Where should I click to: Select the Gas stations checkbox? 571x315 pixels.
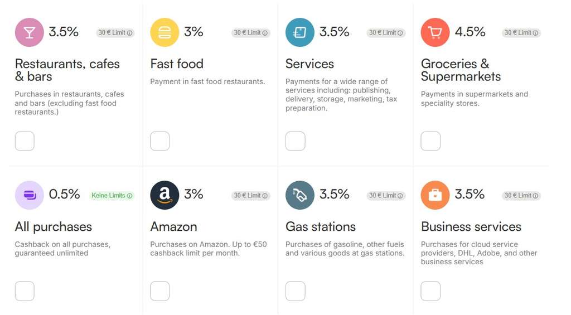[x=296, y=291]
